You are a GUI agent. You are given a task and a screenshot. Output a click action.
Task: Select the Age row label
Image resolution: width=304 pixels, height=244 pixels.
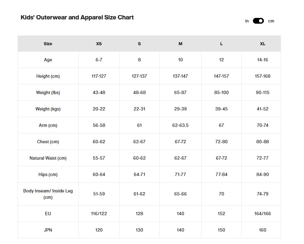tap(48, 60)
